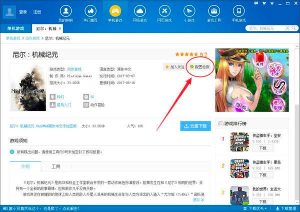Open 我的世界：生活大 thumbnail

click(x=239, y=195)
